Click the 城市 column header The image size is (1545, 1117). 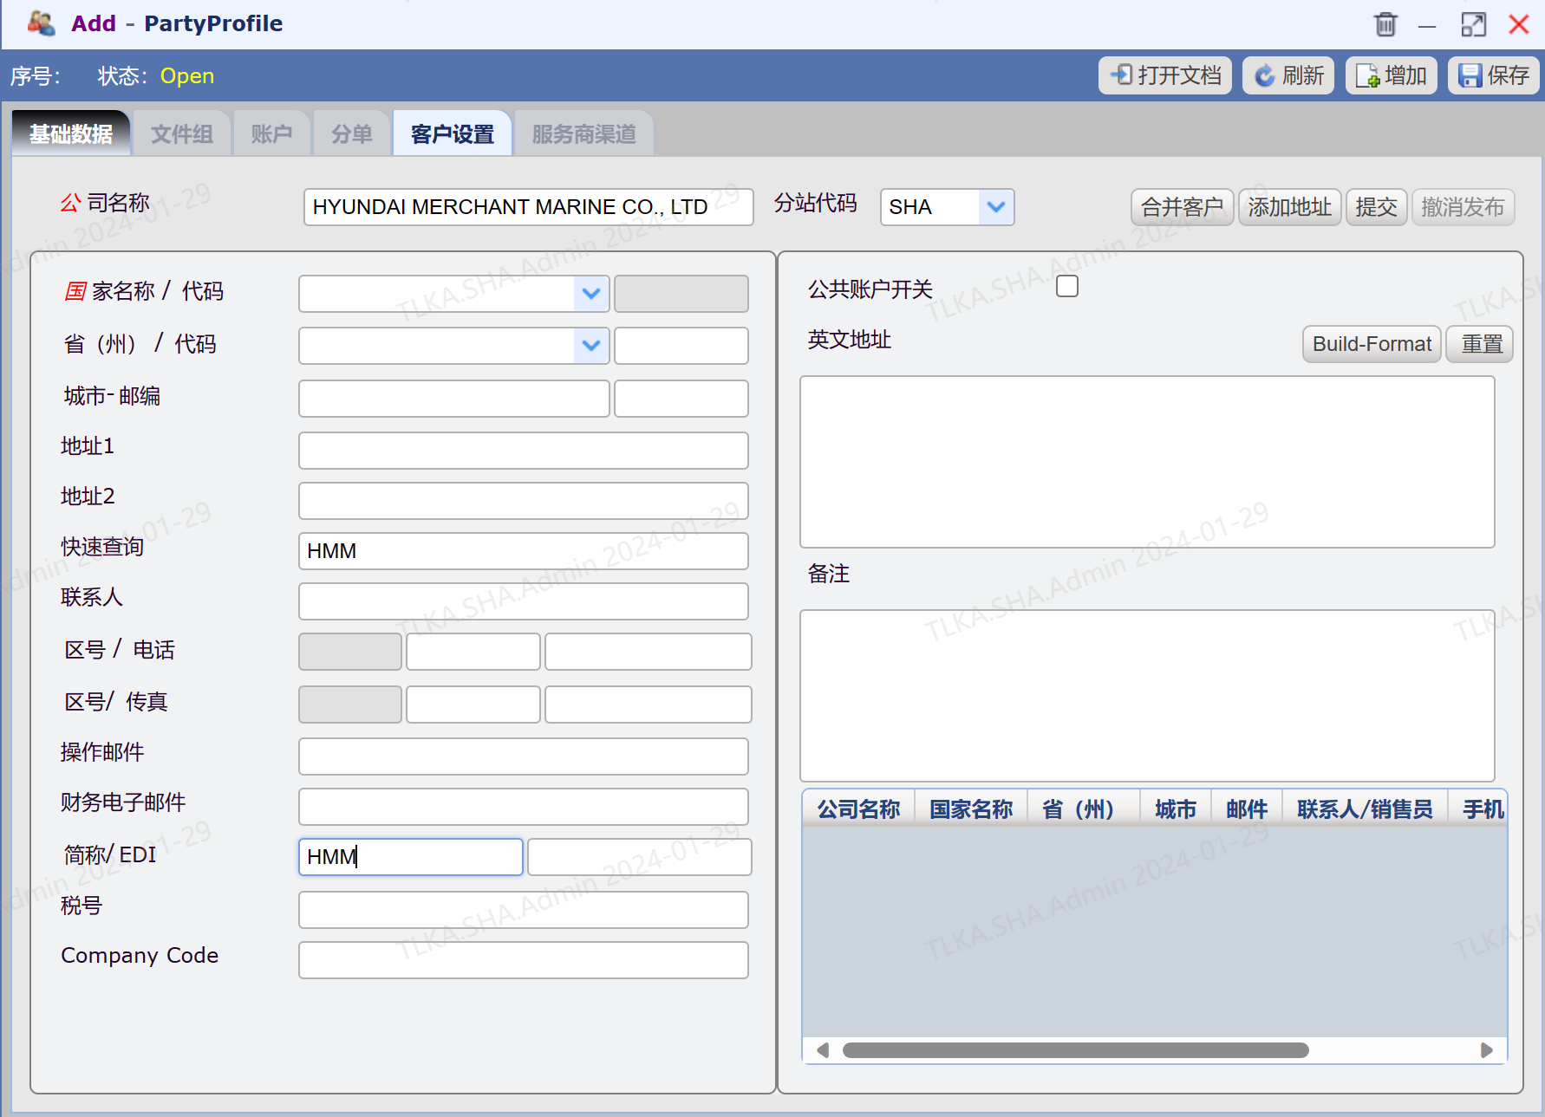(1176, 809)
